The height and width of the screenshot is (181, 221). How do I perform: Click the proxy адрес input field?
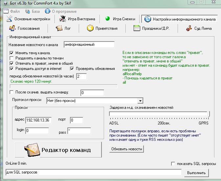[x=38, y=120]
